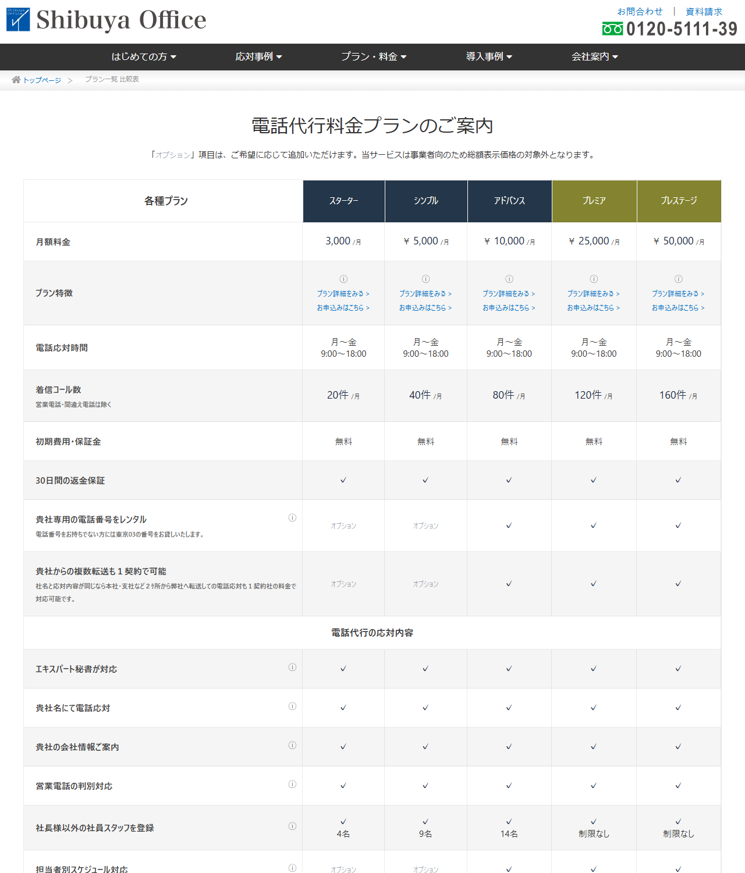Click info icon above アドバンス plan details

[509, 279]
